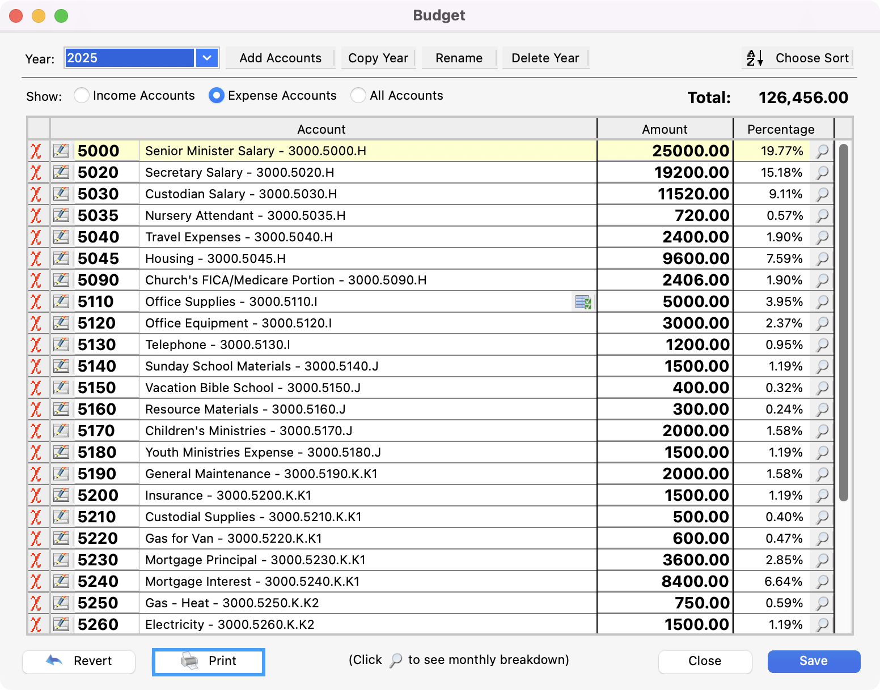Click the edit icon for account 5020

coord(61,173)
